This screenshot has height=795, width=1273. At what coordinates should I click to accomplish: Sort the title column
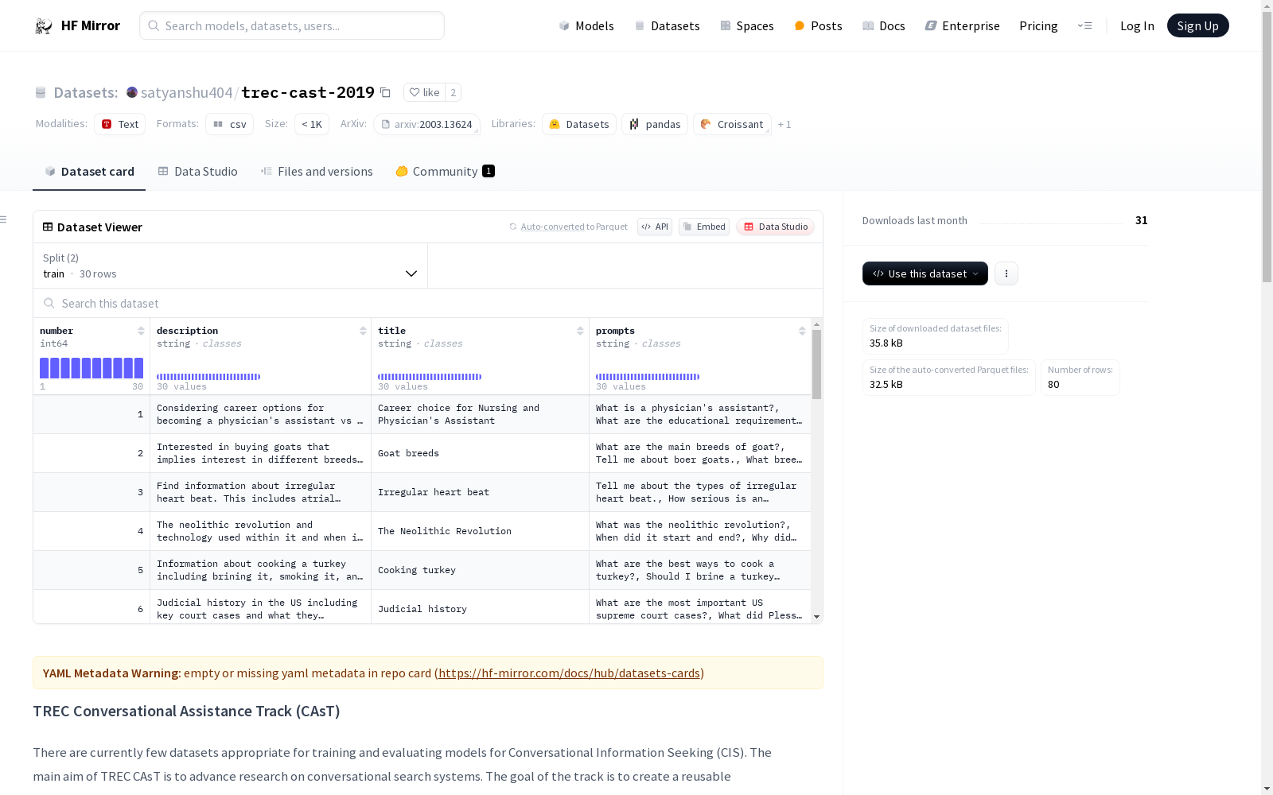pyautogui.click(x=580, y=331)
